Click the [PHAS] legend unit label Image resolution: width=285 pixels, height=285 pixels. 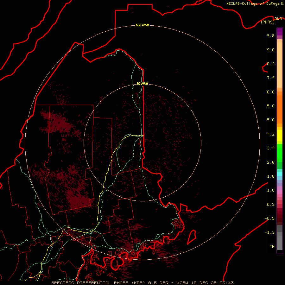click(x=268, y=22)
